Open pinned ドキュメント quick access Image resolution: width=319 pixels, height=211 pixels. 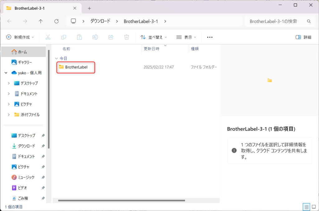23,156
